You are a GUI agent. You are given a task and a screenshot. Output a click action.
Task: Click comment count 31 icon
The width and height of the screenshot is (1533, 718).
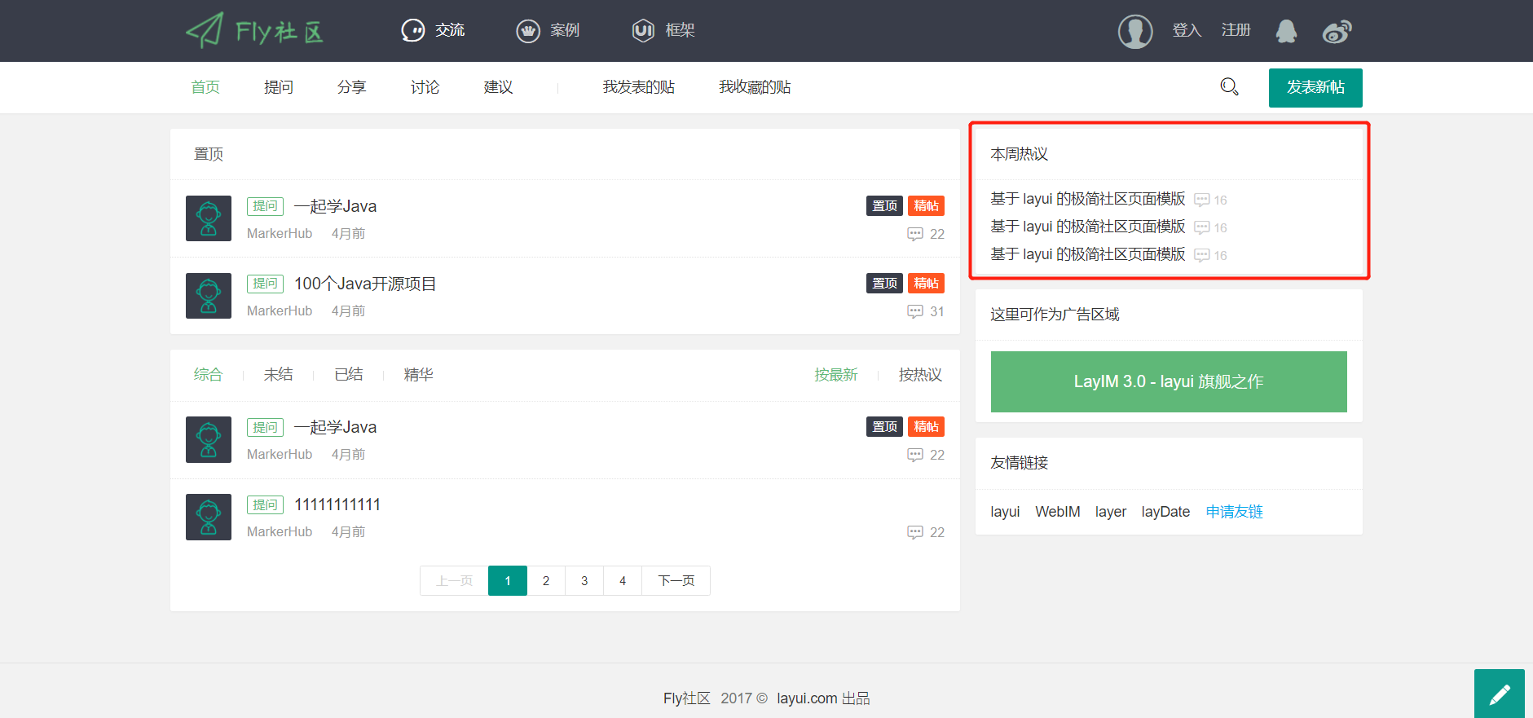tap(915, 311)
